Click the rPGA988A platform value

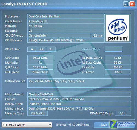point(66,26)
